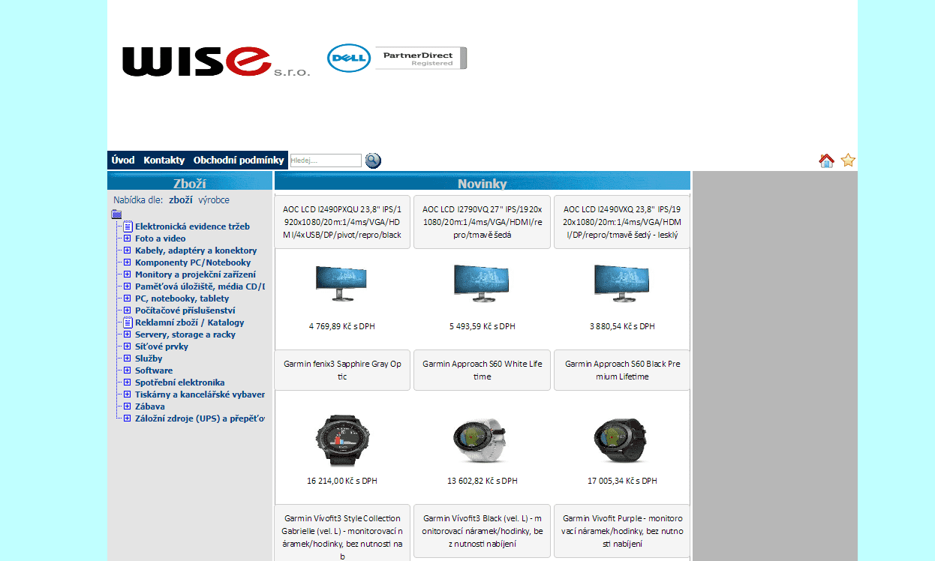Click price 17 005,34 Kč s DPH
This screenshot has width=935, height=561.
tap(622, 481)
